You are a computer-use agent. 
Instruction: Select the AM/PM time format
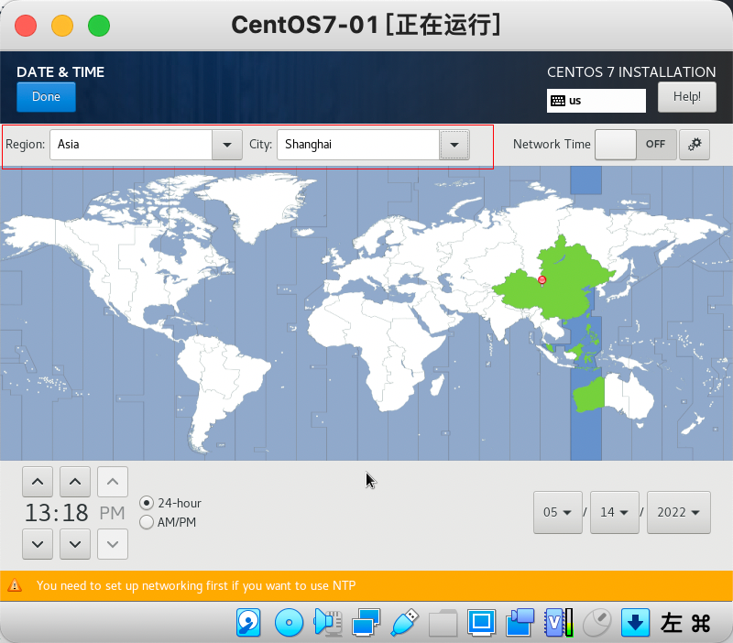coord(147,522)
